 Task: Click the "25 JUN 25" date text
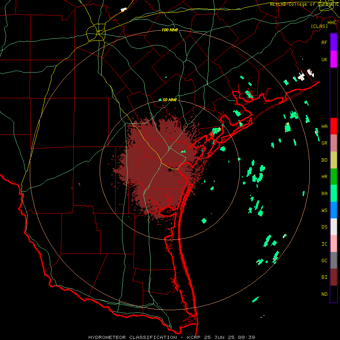[x=219, y=337]
